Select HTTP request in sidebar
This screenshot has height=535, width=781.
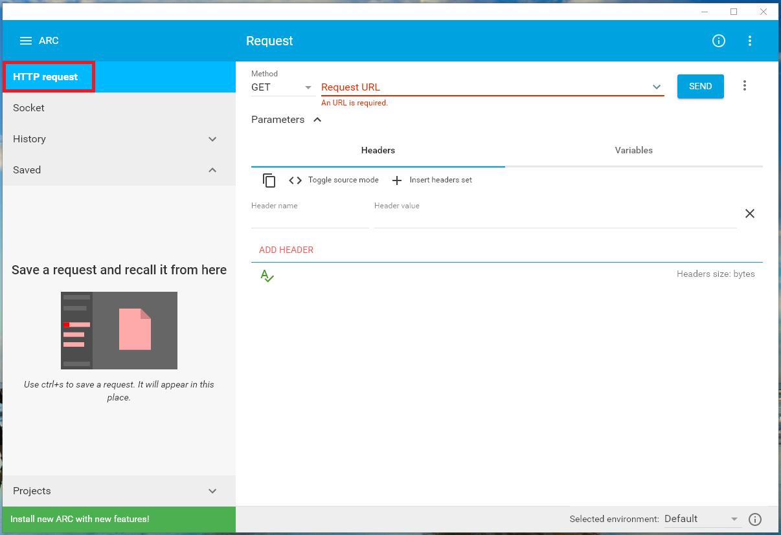point(119,77)
